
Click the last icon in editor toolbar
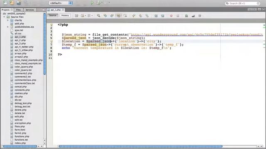point(199,16)
